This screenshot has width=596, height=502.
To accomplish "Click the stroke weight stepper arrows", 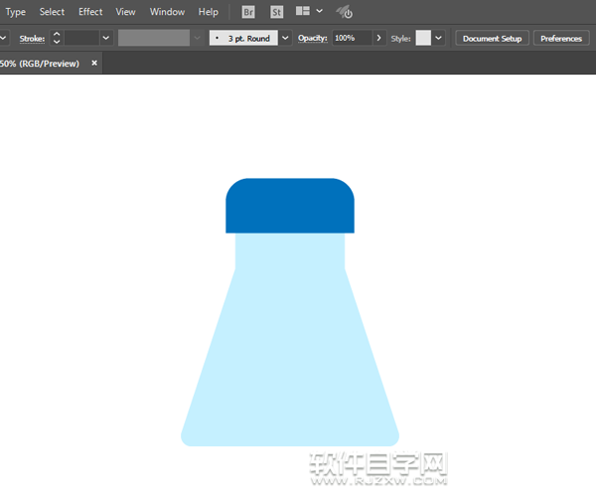I will [x=57, y=38].
